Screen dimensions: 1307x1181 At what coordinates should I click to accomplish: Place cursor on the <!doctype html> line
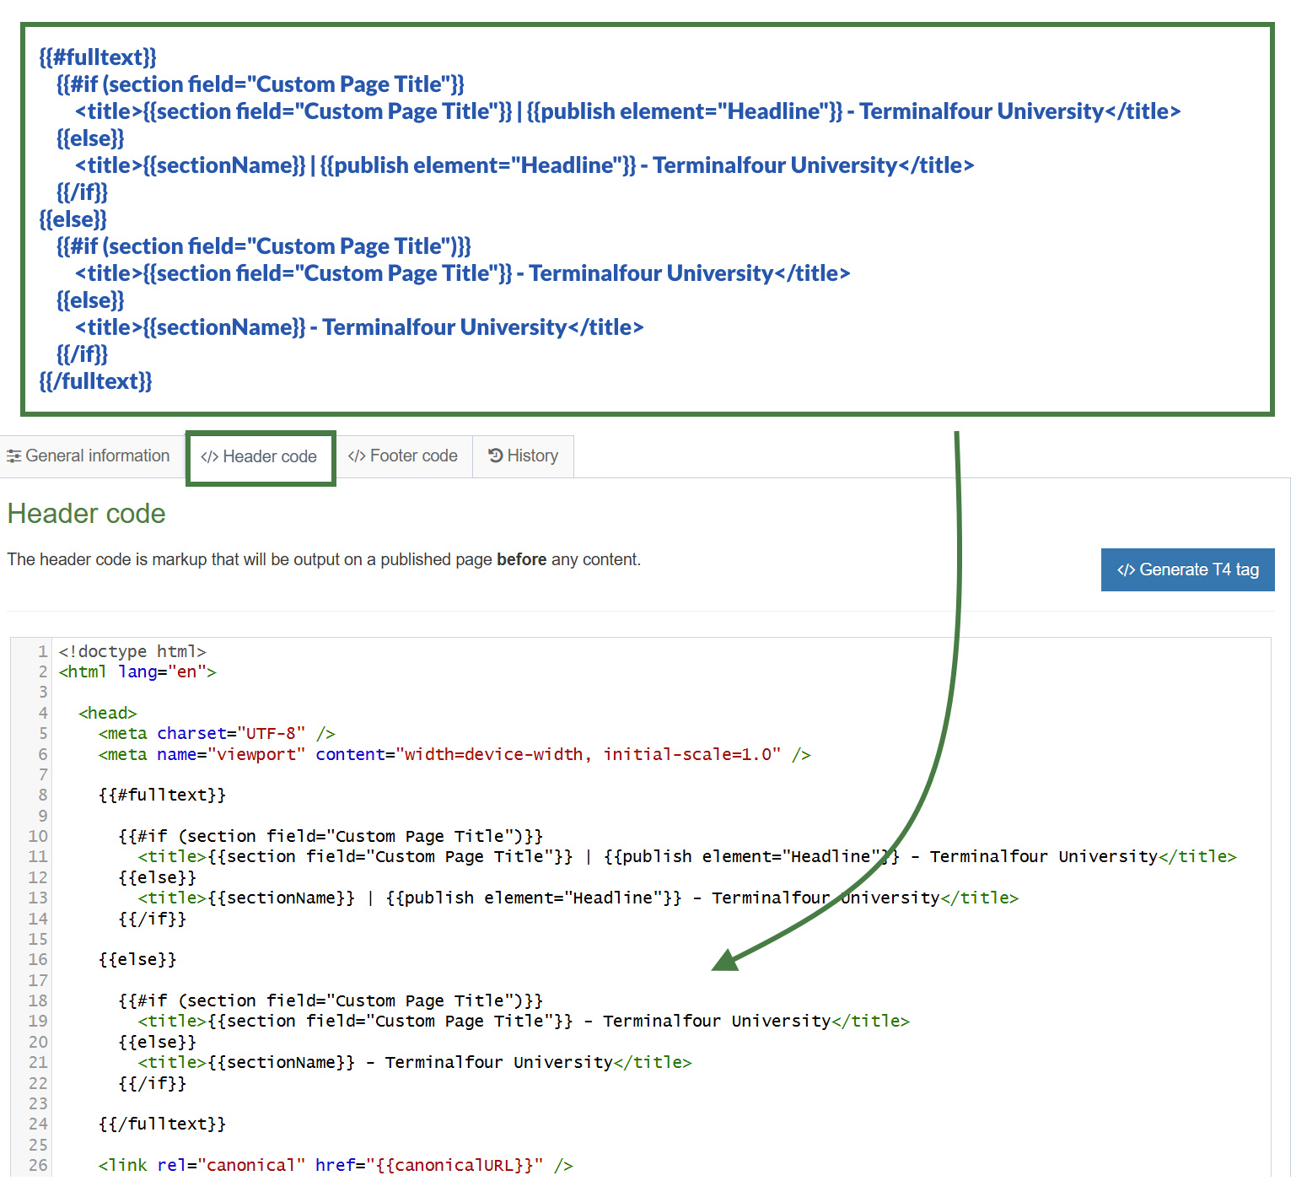[132, 651]
